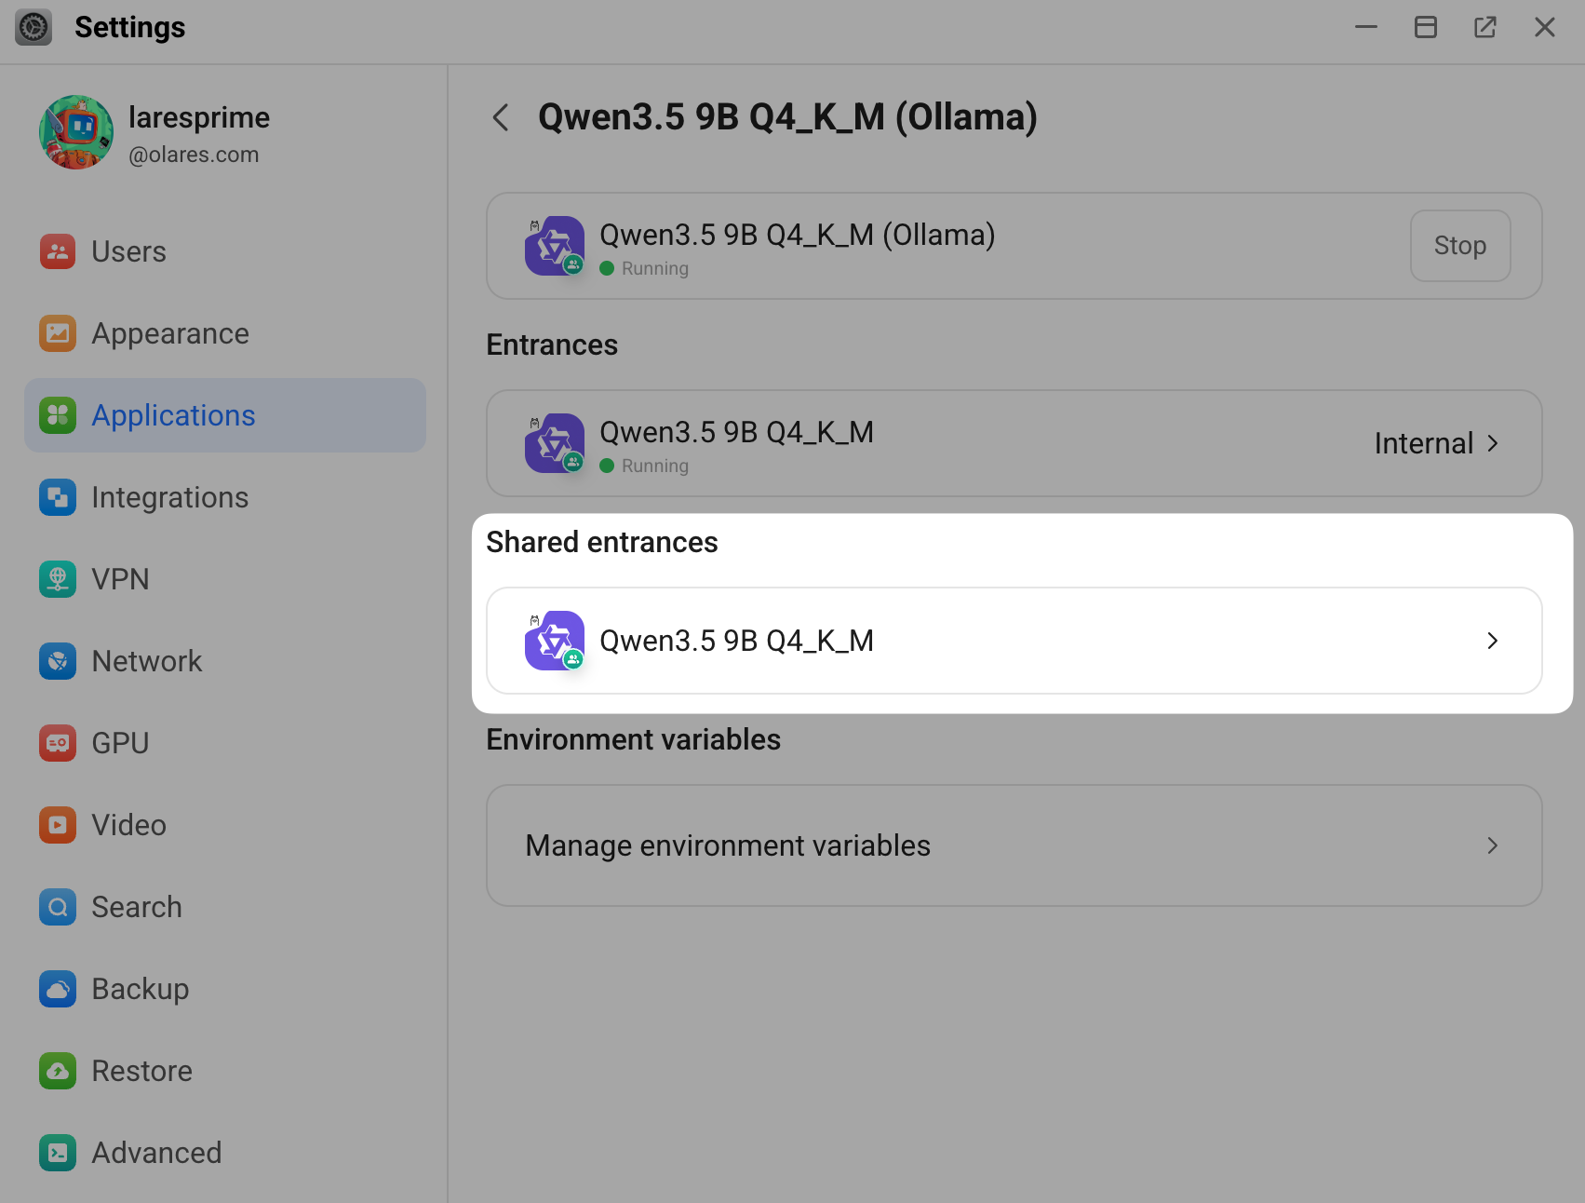Click the Qwen app icon in Entrances

555,443
